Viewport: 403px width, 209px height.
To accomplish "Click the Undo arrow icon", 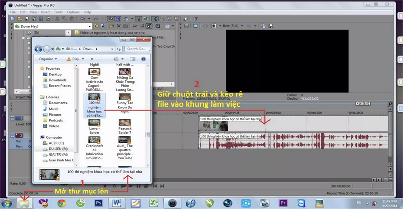I will [82, 19].
